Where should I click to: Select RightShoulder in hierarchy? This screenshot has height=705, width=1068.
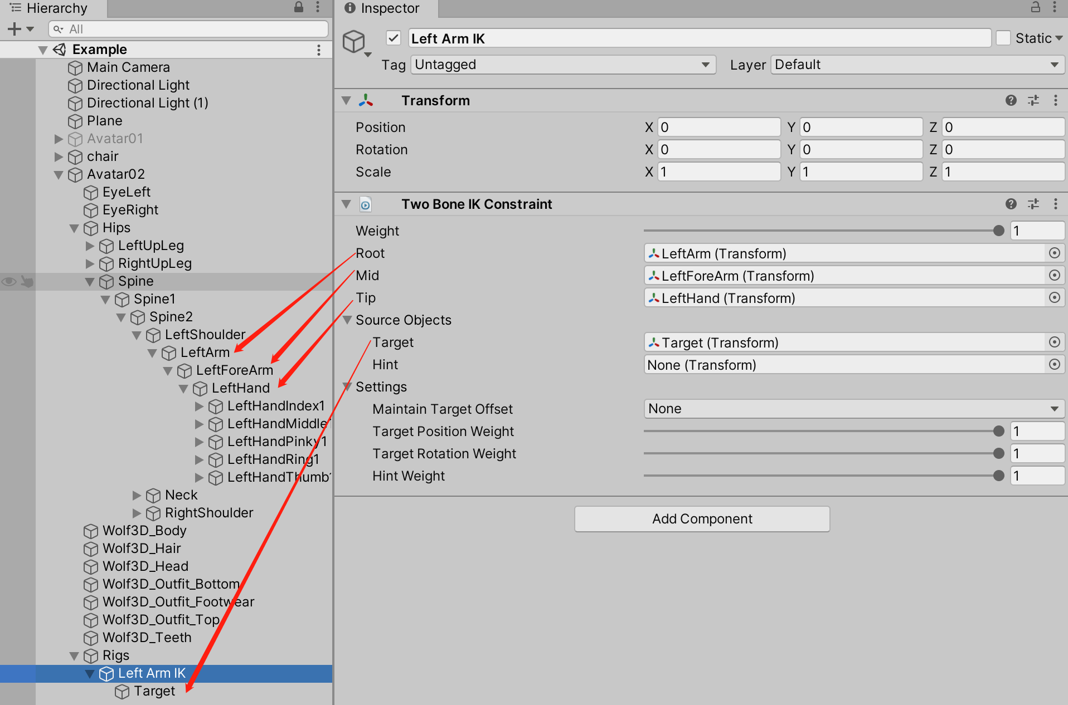coord(209,513)
